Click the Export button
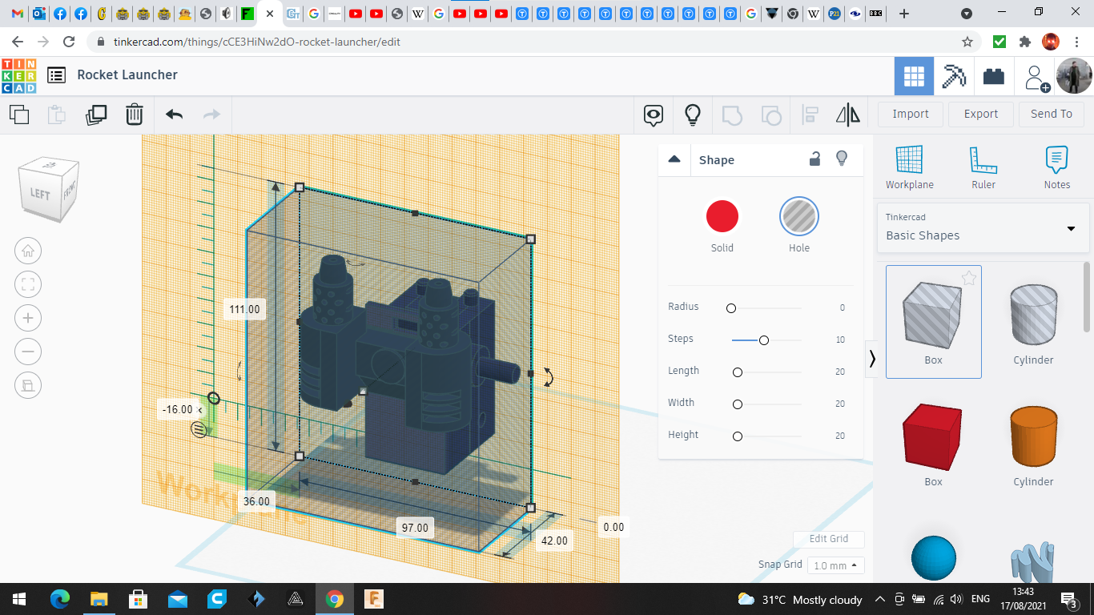 (x=980, y=114)
